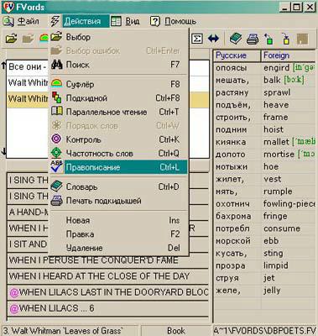Choose Поиск with the binoculars icon
The image size is (318, 336).
[x=119, y=65]
